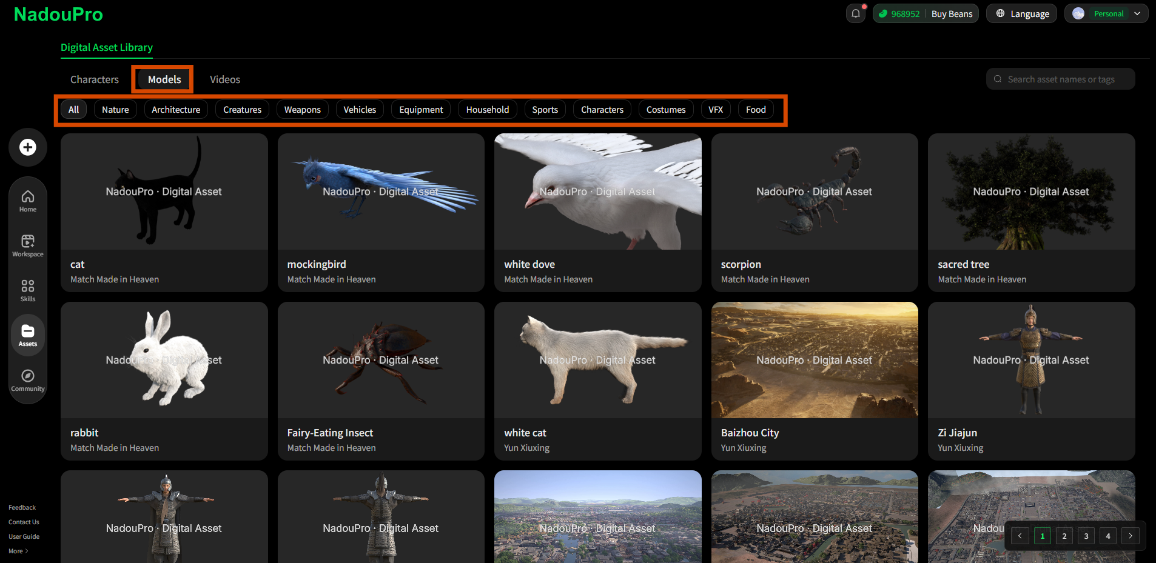Go to the previous page arrow

[1020, 536]
